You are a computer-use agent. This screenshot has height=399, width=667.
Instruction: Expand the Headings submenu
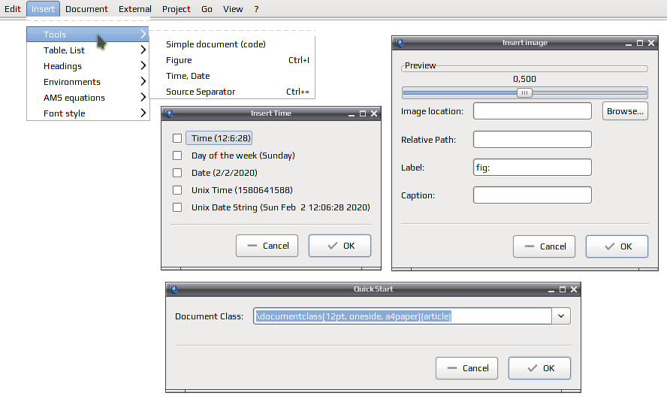88,66
